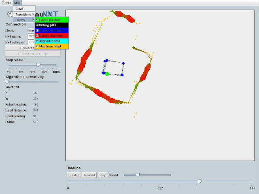The height and width of the screenshot is (194, 259).
Task: Toggle Aligned to wall checkbox
Action: click(37, 41)
